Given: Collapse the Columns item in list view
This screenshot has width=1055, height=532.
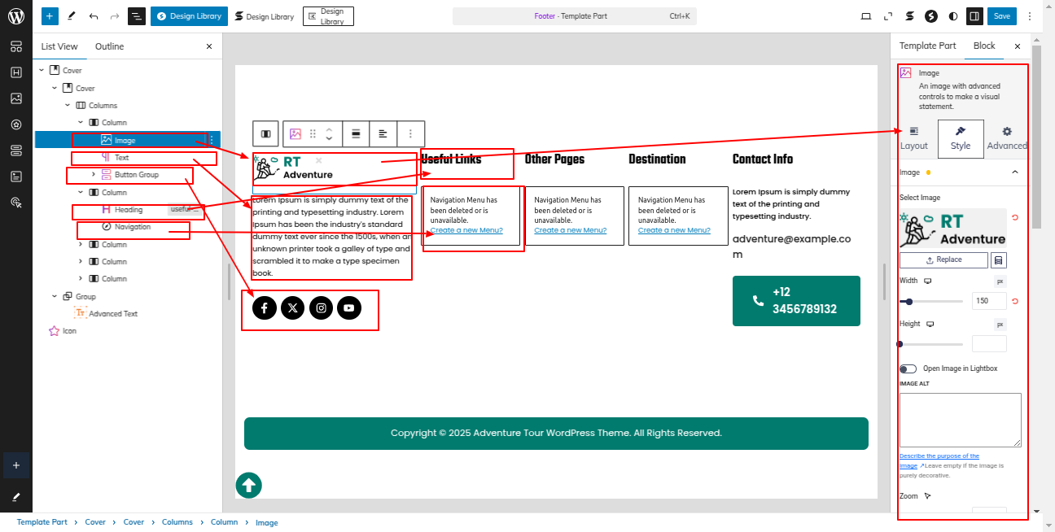Looking at the screenshot, I should pos(68,106).
